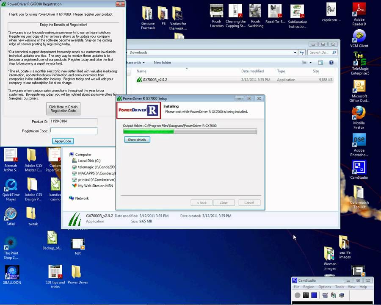Click the Product ID field

pyautogui.click(x=74, y=122)
